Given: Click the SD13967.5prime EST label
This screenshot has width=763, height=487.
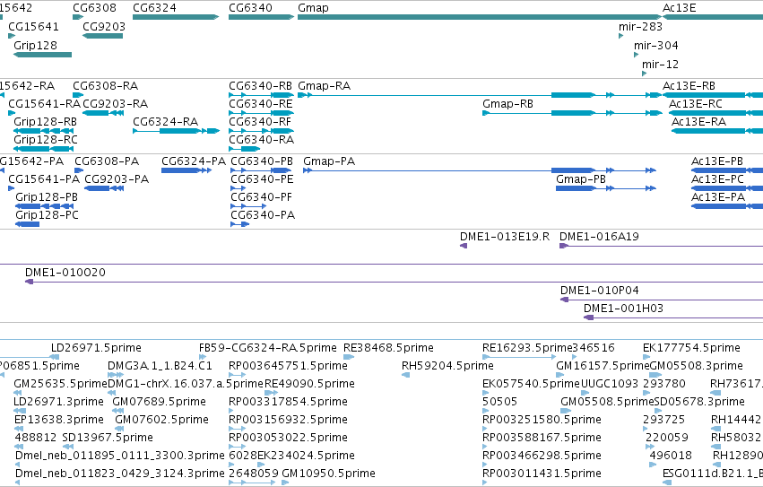Looking at the screenshot, I should point(108,438).
